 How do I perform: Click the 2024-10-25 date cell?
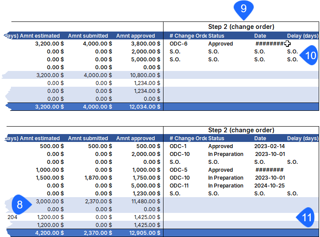click(x=270, y=186)
